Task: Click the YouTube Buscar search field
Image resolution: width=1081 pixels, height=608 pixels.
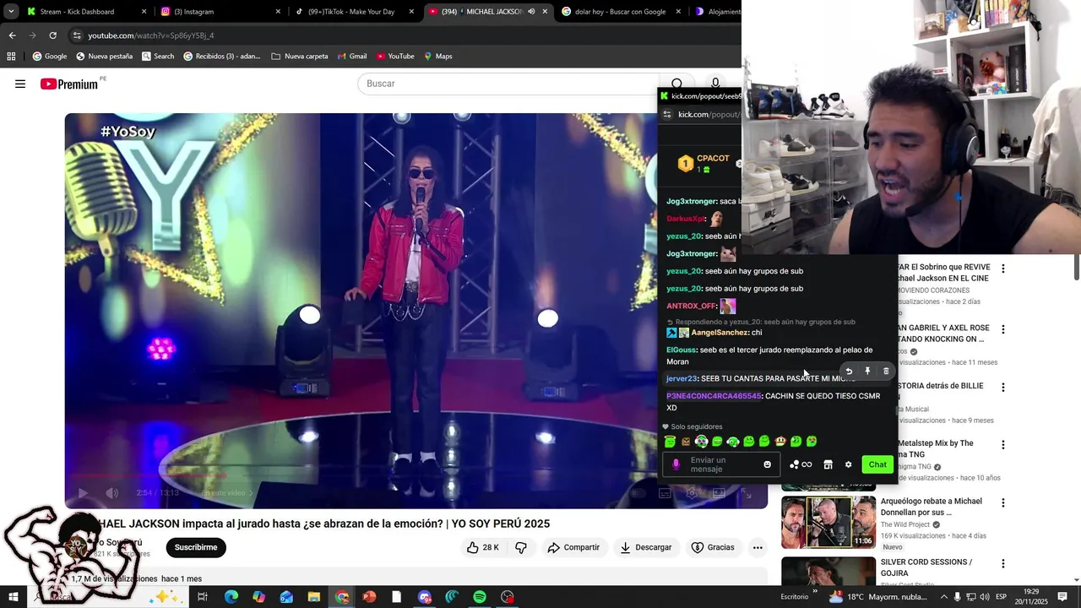Action: [x=509, y=84]
